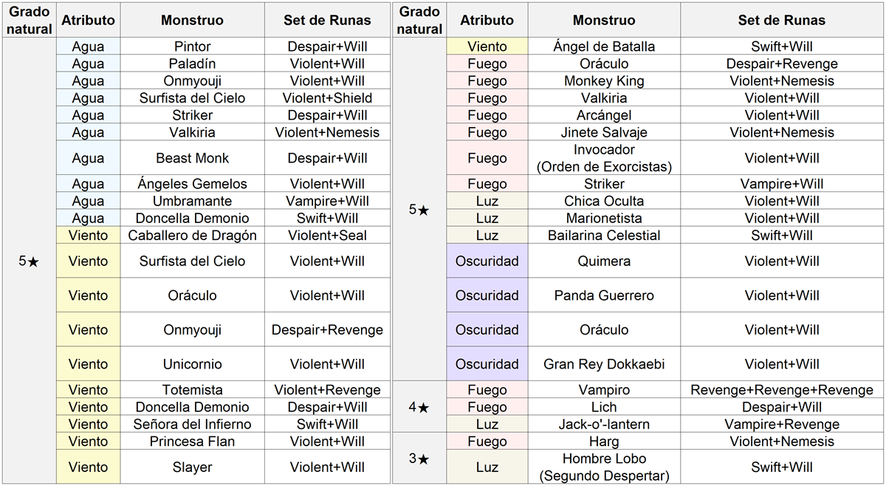Select the 4★ natural grade cell
The height and width of the screenshot is (486, 886).
(419, 406)
